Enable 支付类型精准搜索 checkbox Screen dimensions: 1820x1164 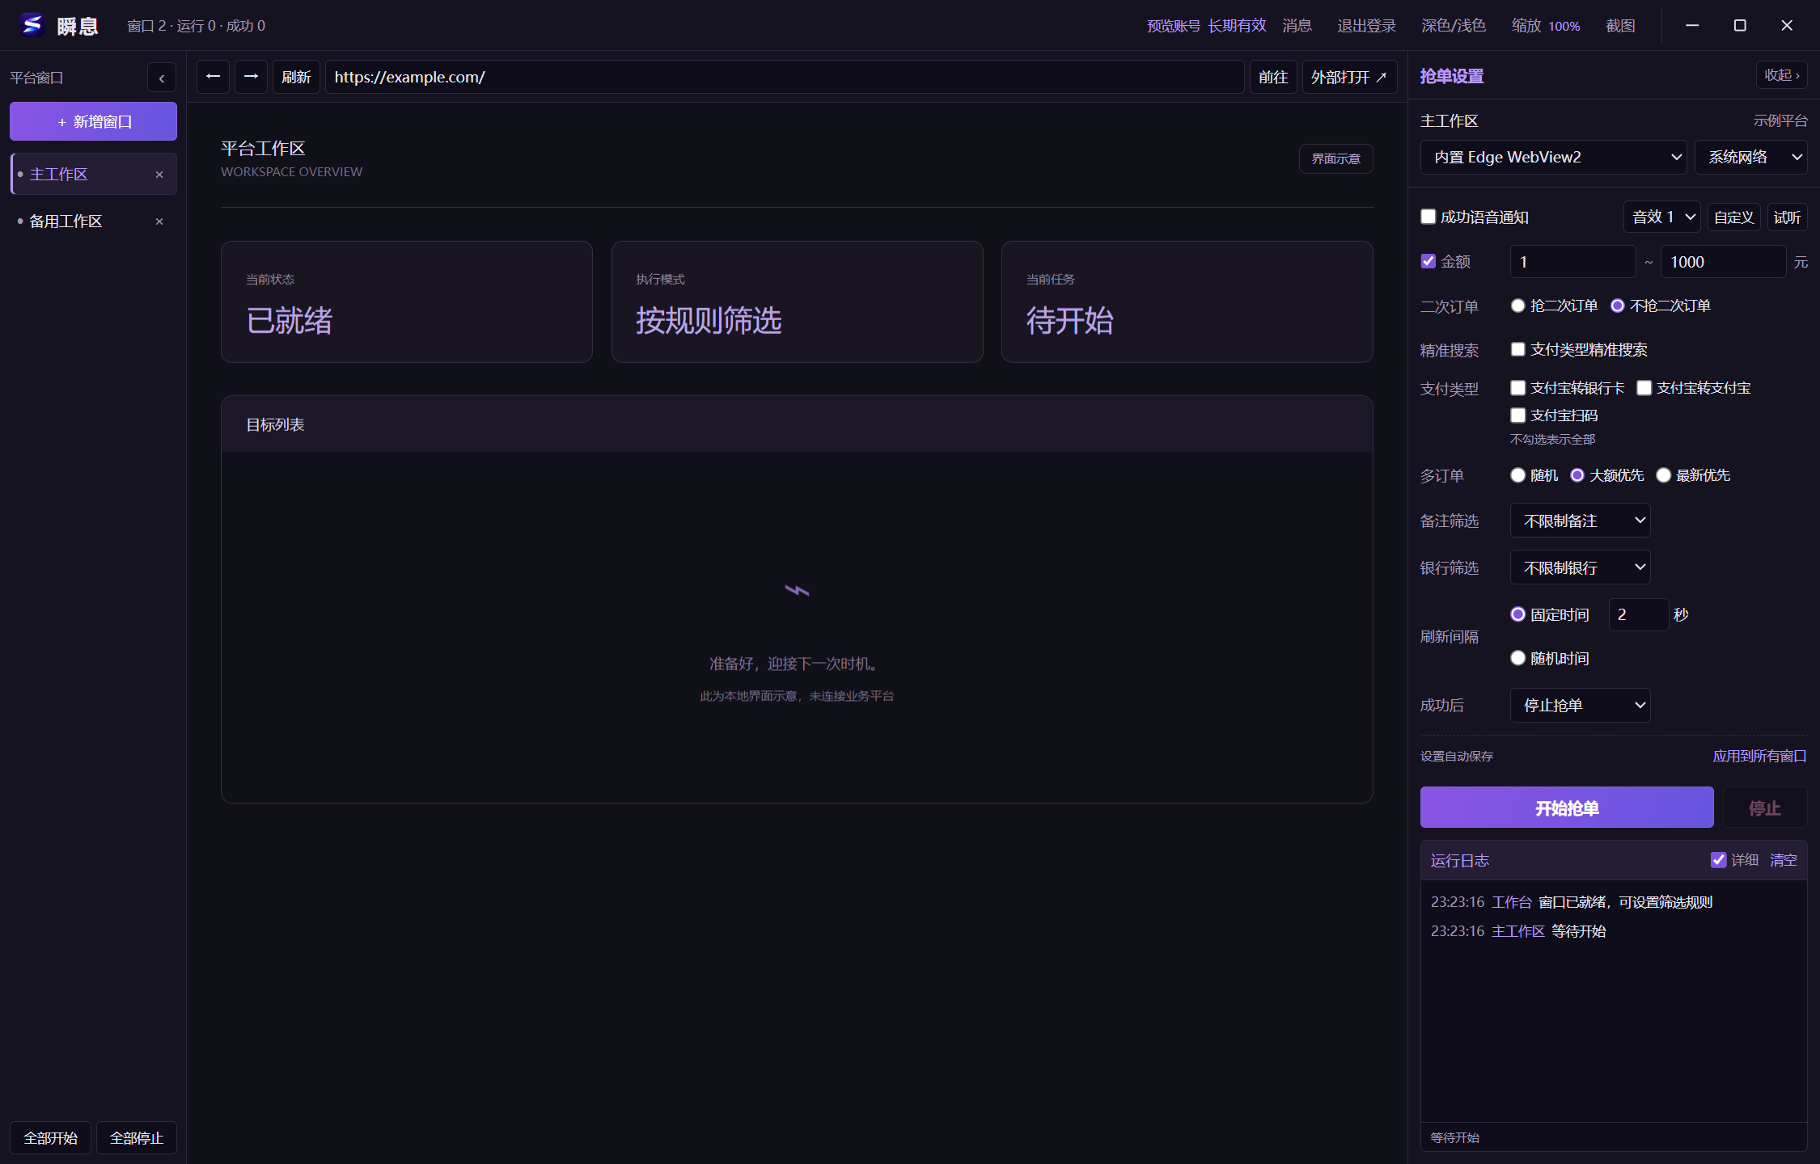click(x=1518, y=349)
